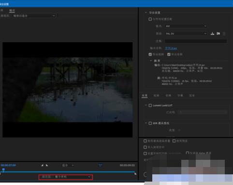This screenshot has height=185, width=233.
Task: Open the Preset dropdown showing PAL DV
Action: click(186, 33)
